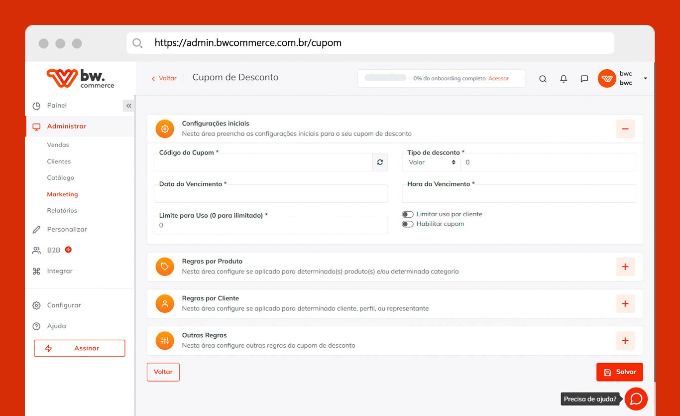Click the Personalizar pencil icon
Viewport: 680px width, 416px height.
click(x=36, y=230)
